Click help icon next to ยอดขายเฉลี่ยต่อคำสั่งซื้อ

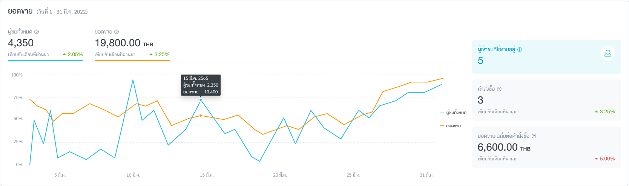pyautogui.click(x=534, y=136)
